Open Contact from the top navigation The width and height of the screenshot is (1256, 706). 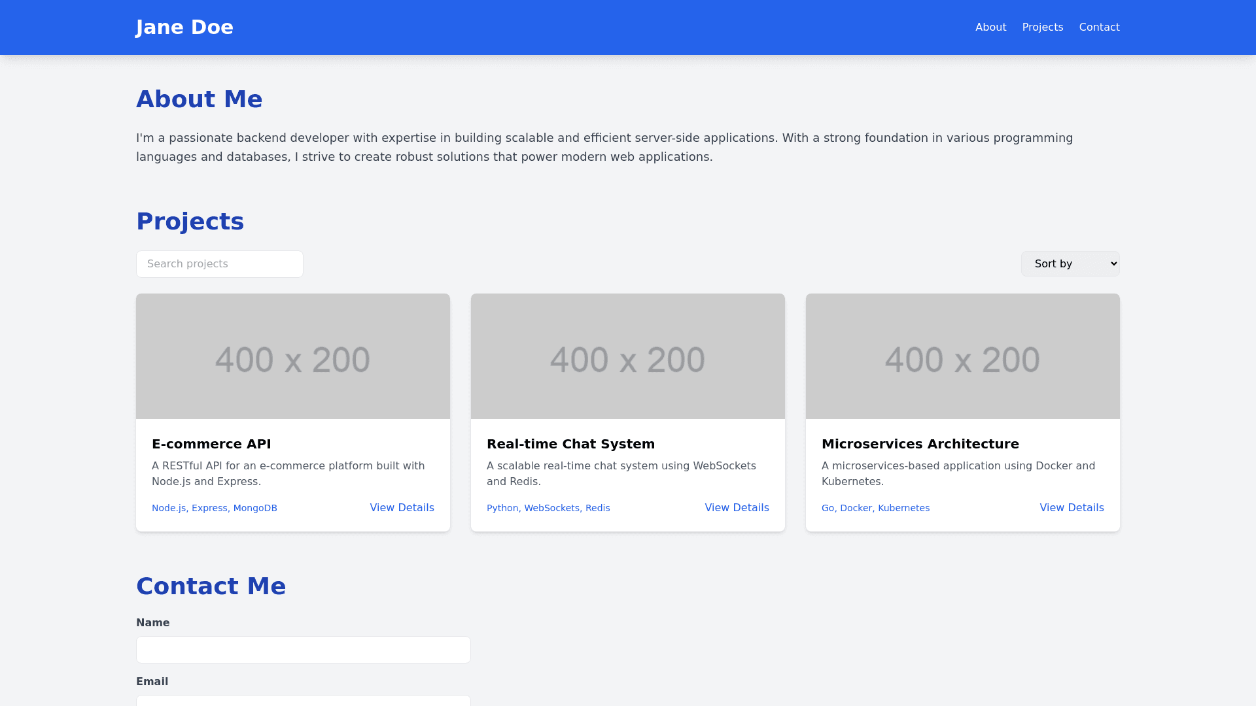tap(1099, 27)
